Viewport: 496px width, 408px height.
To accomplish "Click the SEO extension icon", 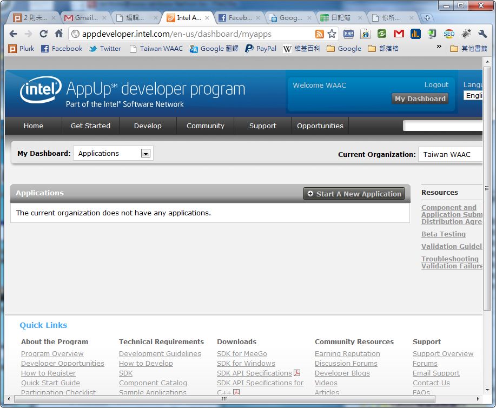I will (449, 34).
